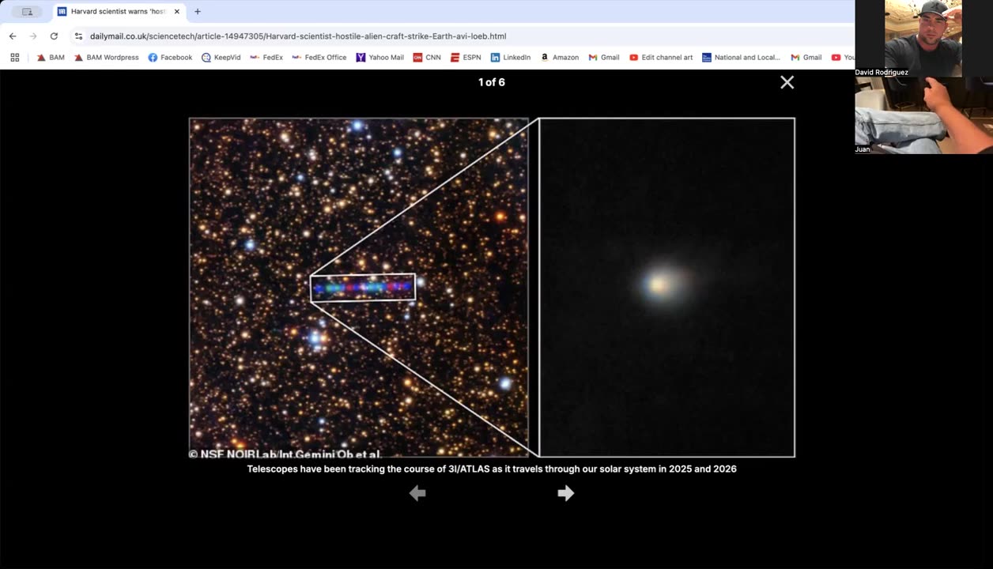View site information icon in address bar
The height and width of the screenshot is (569, 993).
click(x=78, y=36)
